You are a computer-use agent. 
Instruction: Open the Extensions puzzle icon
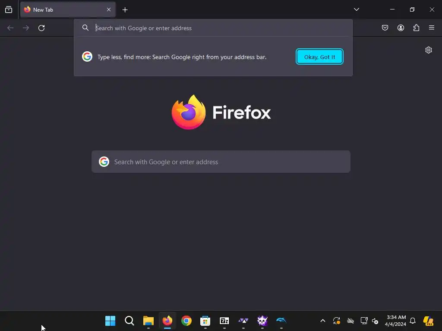(x=416, y=28)
